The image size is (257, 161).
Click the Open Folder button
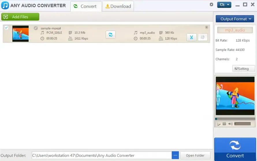point(195,155)
